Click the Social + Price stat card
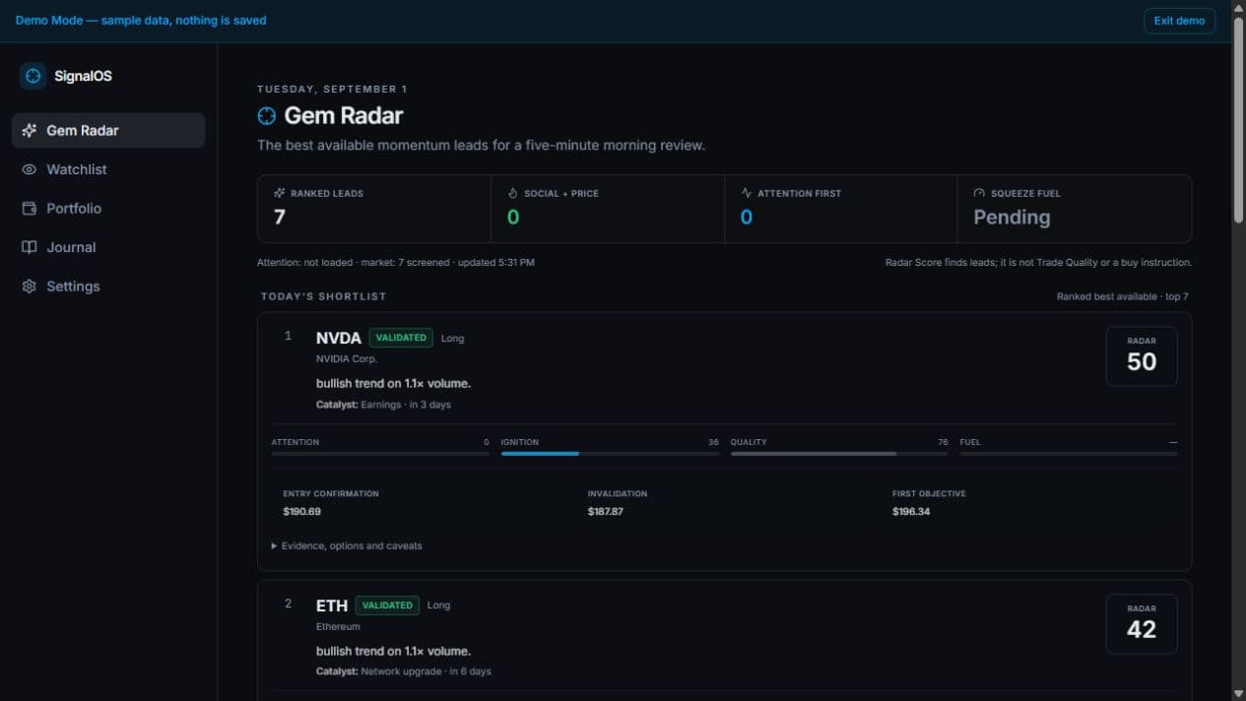Screen dimensions: 1246x701 (608, 209)
